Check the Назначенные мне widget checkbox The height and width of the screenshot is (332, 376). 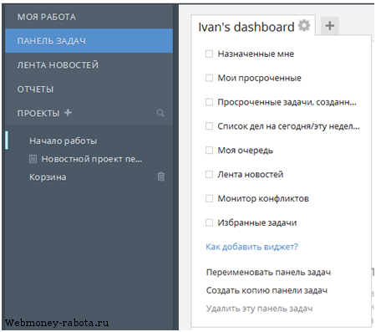pyautogui.click(x=209, y=54)
